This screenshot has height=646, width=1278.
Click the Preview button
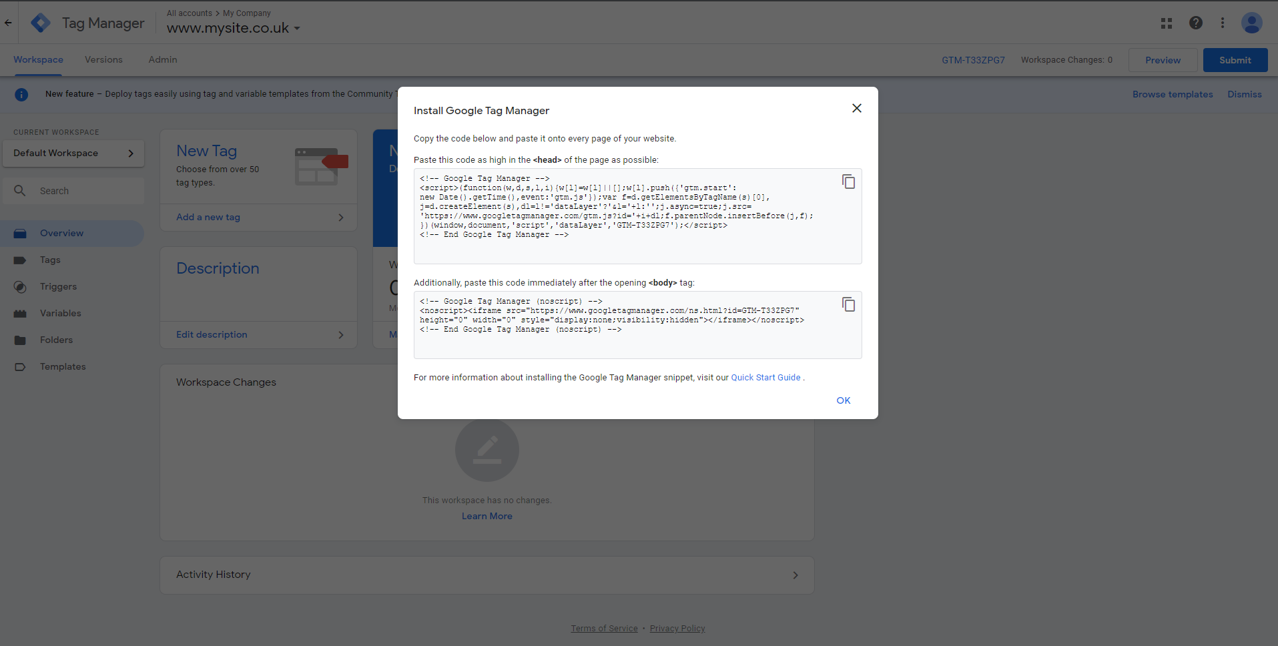point(1163,60)
